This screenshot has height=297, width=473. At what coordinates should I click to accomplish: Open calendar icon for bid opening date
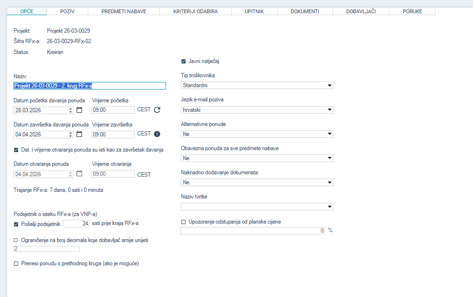point(79,174)
